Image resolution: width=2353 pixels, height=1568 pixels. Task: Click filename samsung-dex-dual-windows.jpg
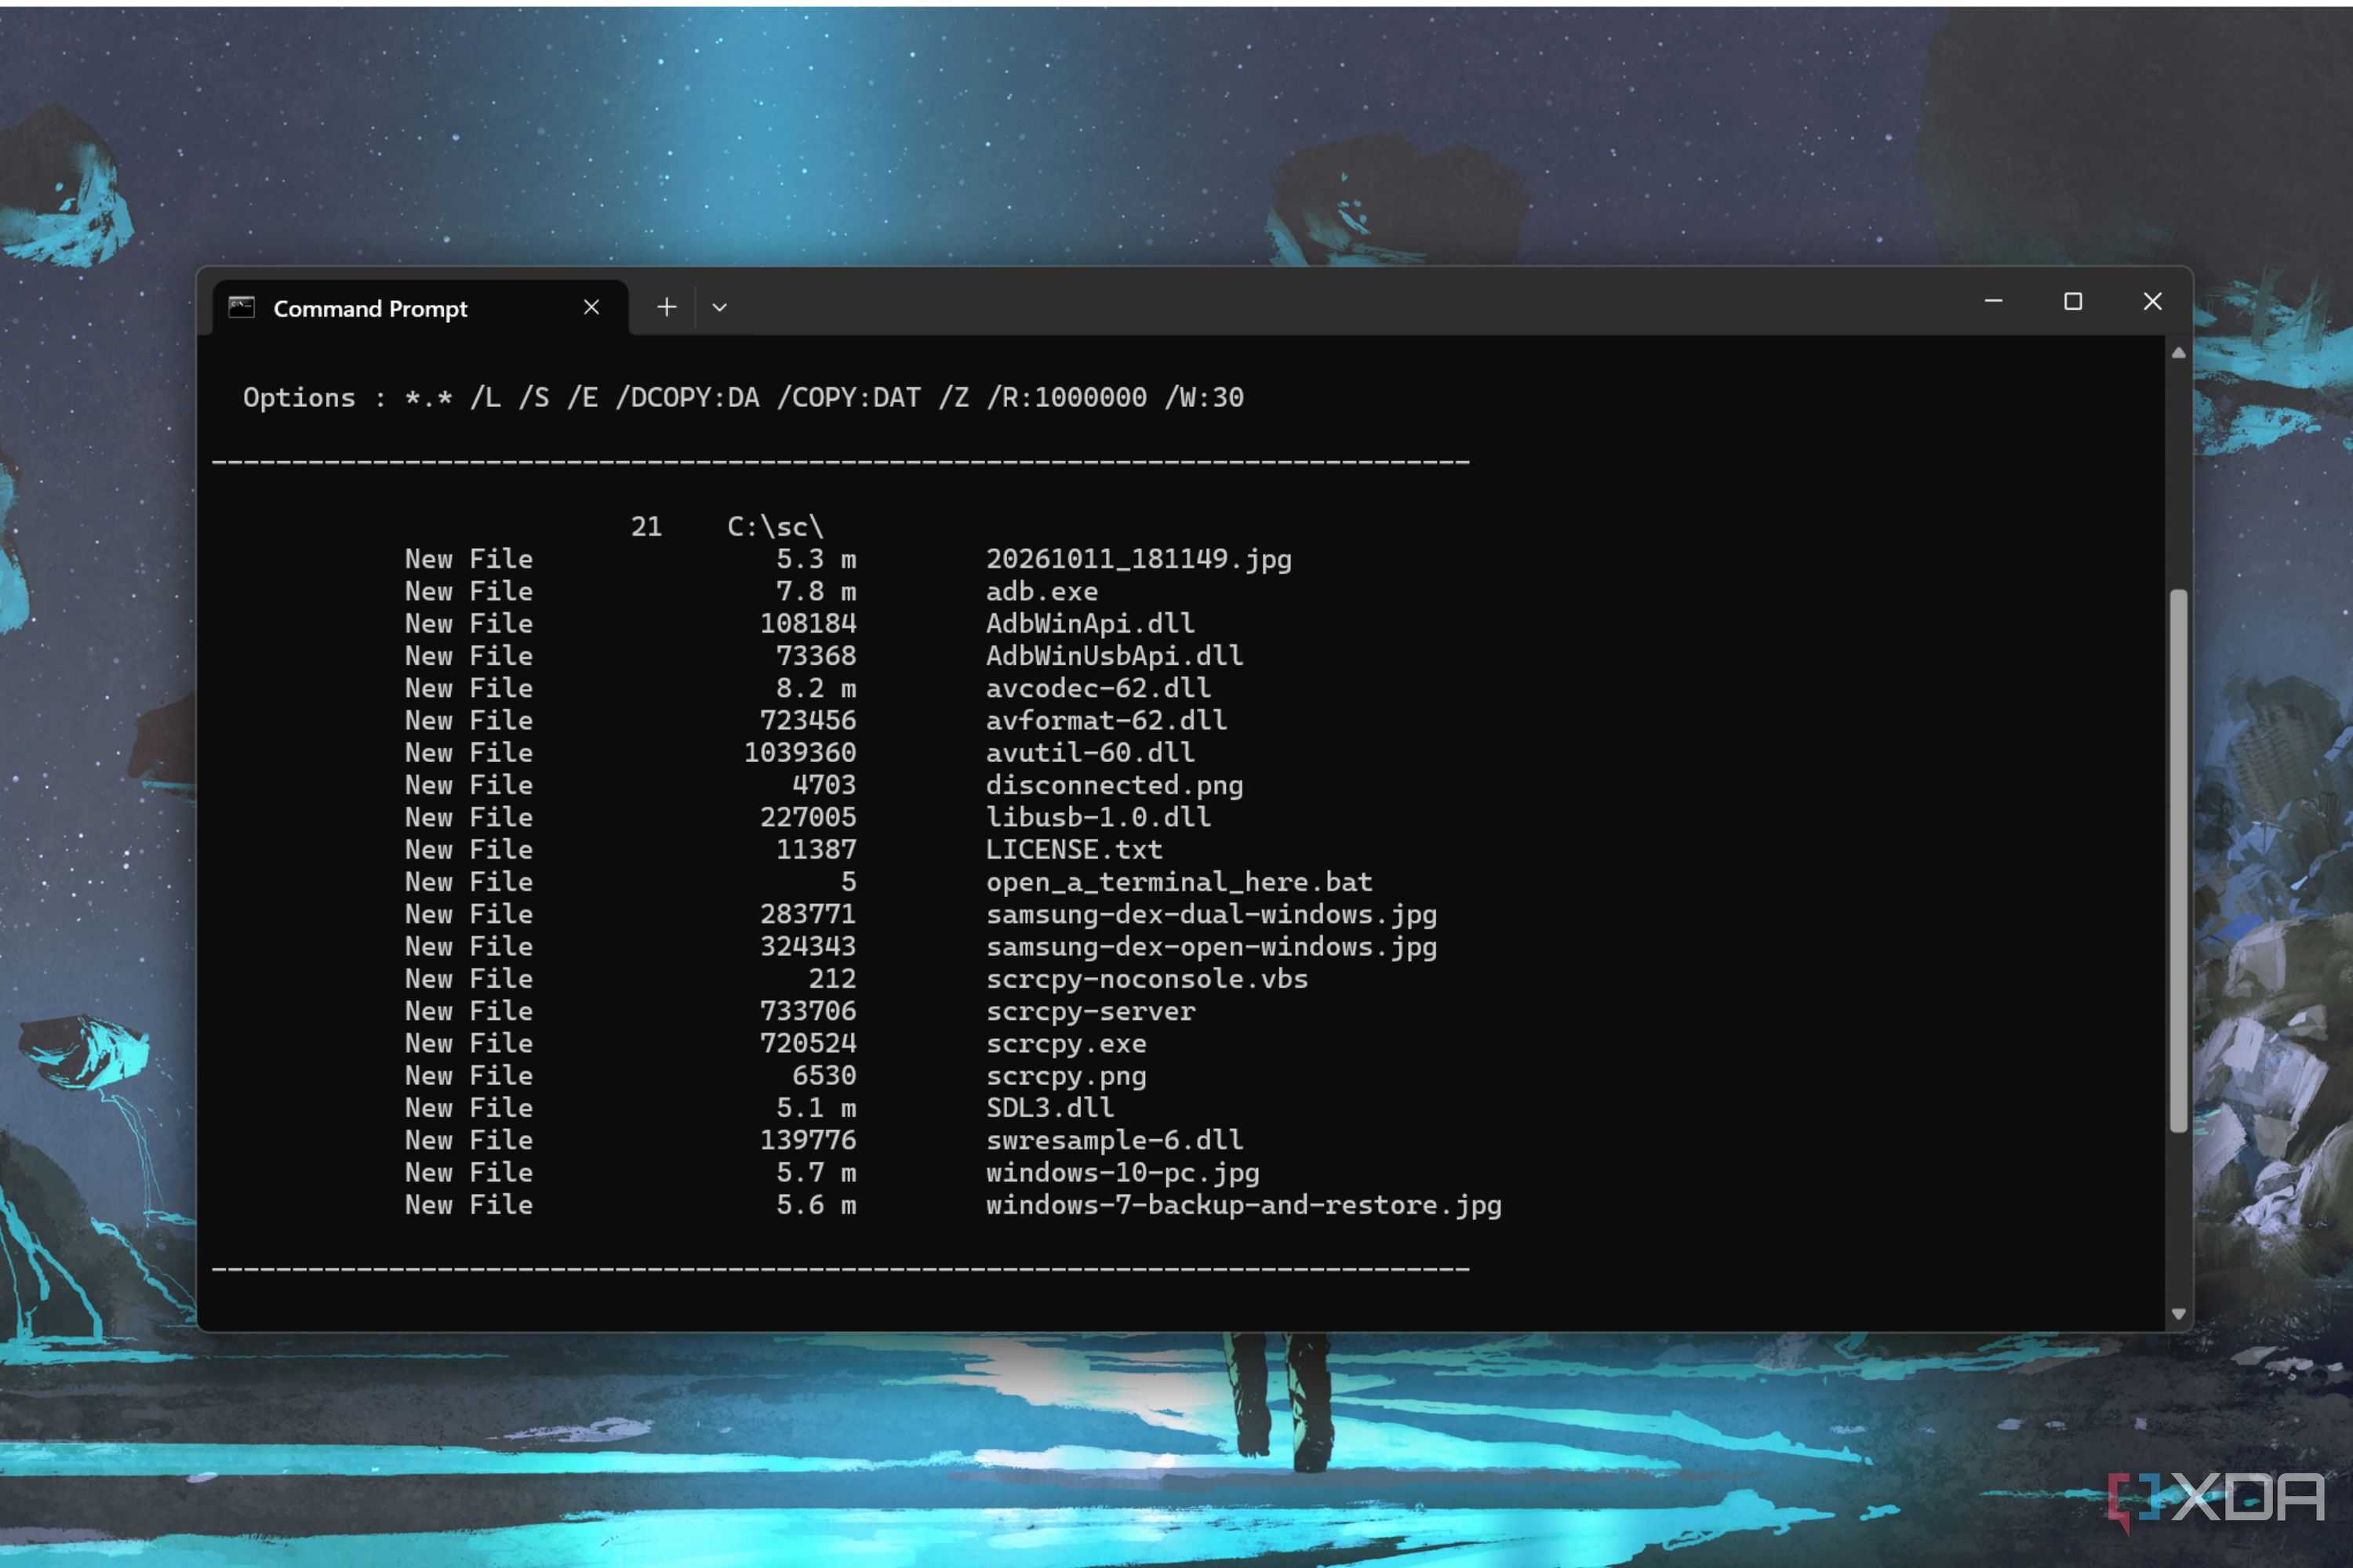(x=1212, y=914)
